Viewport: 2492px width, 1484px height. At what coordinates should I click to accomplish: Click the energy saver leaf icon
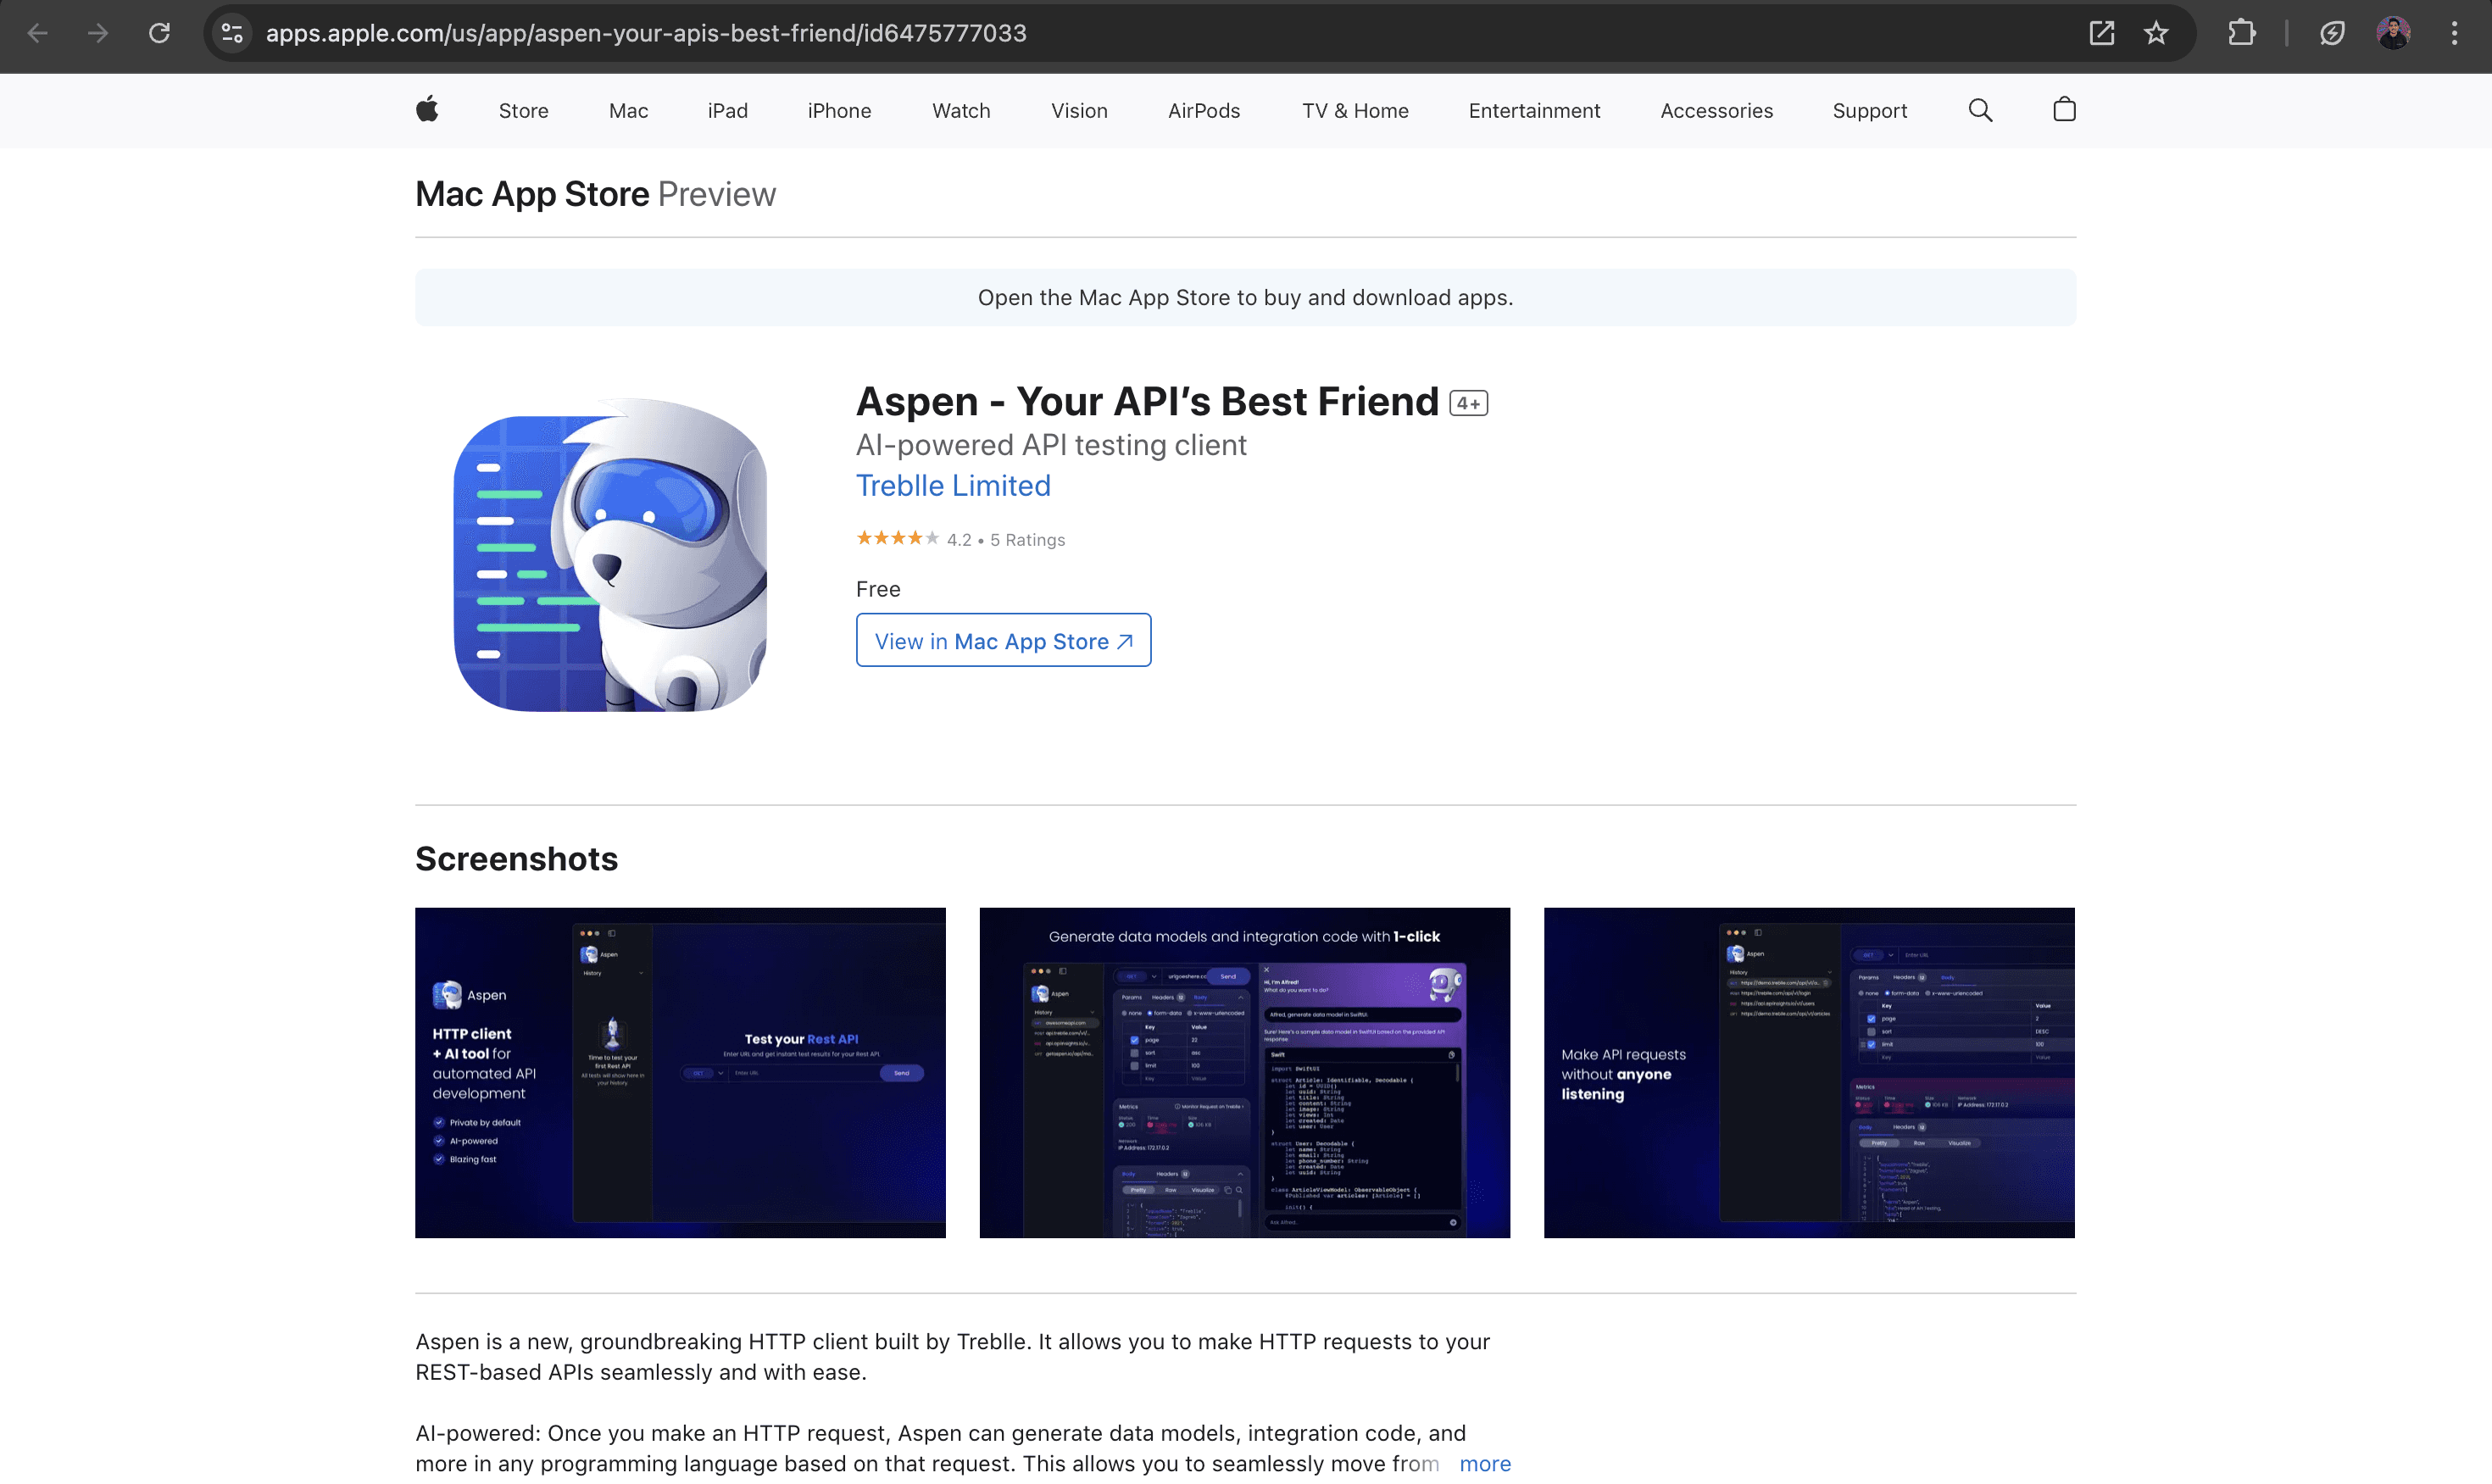coord(2333,33)
